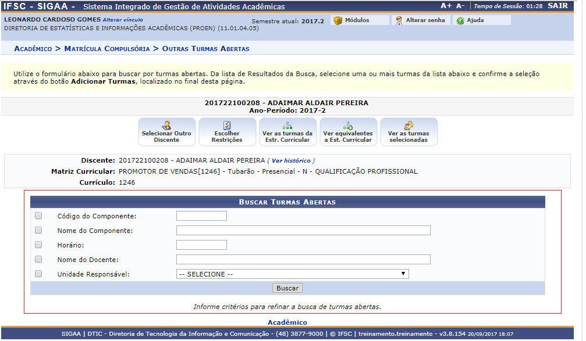
Task: Increase font size with A+
Action: pos(446,6)
